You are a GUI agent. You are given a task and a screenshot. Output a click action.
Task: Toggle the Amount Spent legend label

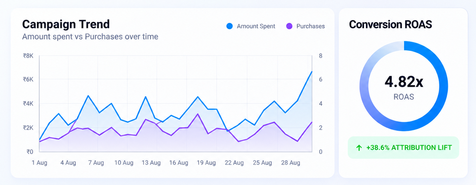(256, 26)
